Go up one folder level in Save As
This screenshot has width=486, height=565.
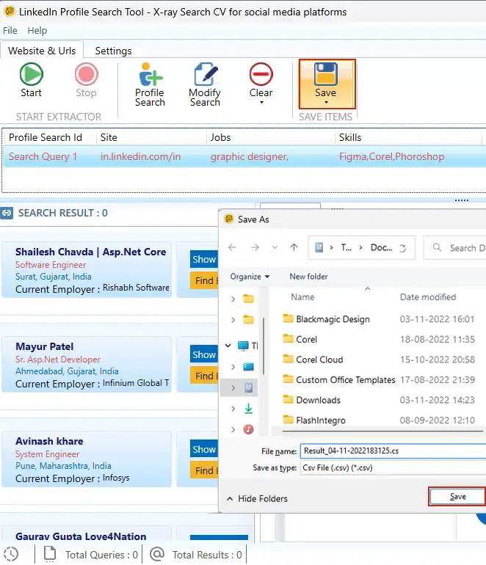(294, 247)
